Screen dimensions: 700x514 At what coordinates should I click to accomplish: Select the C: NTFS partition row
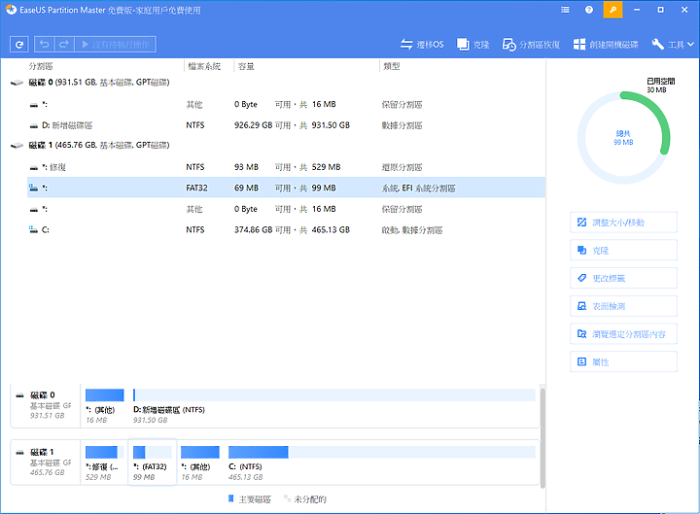click(x=286, y=229)
